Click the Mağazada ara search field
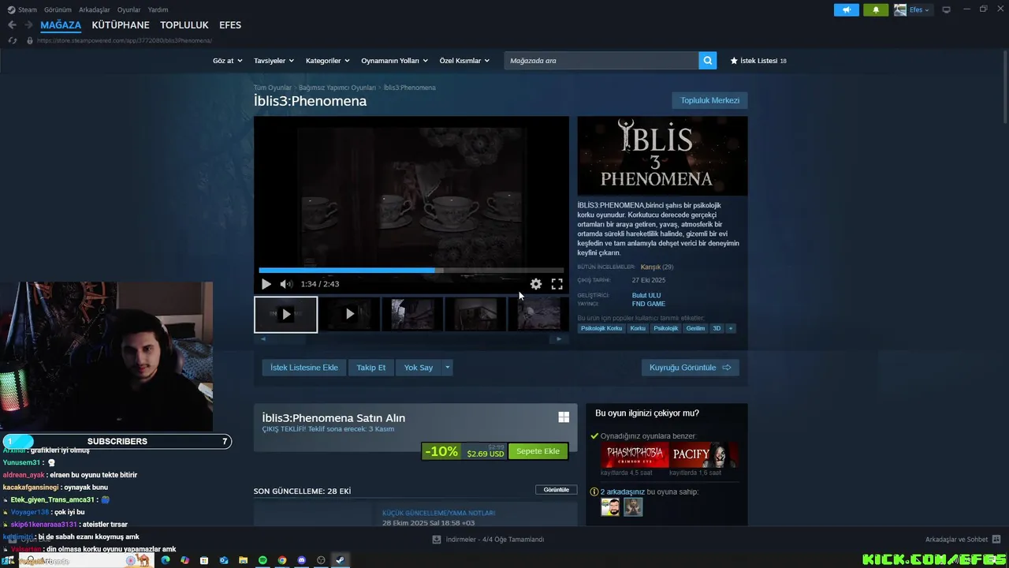The height and width of the screenshot is (568, 1009). click(x=601, y=60)
